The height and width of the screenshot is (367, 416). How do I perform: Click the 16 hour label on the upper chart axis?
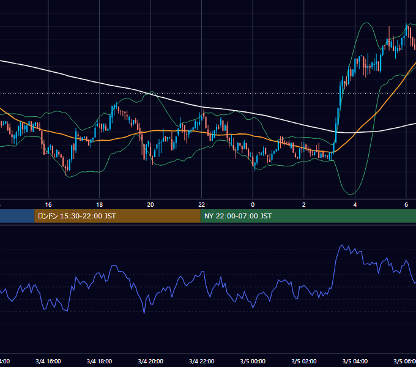pyautogui.click(x=48, y=205)
